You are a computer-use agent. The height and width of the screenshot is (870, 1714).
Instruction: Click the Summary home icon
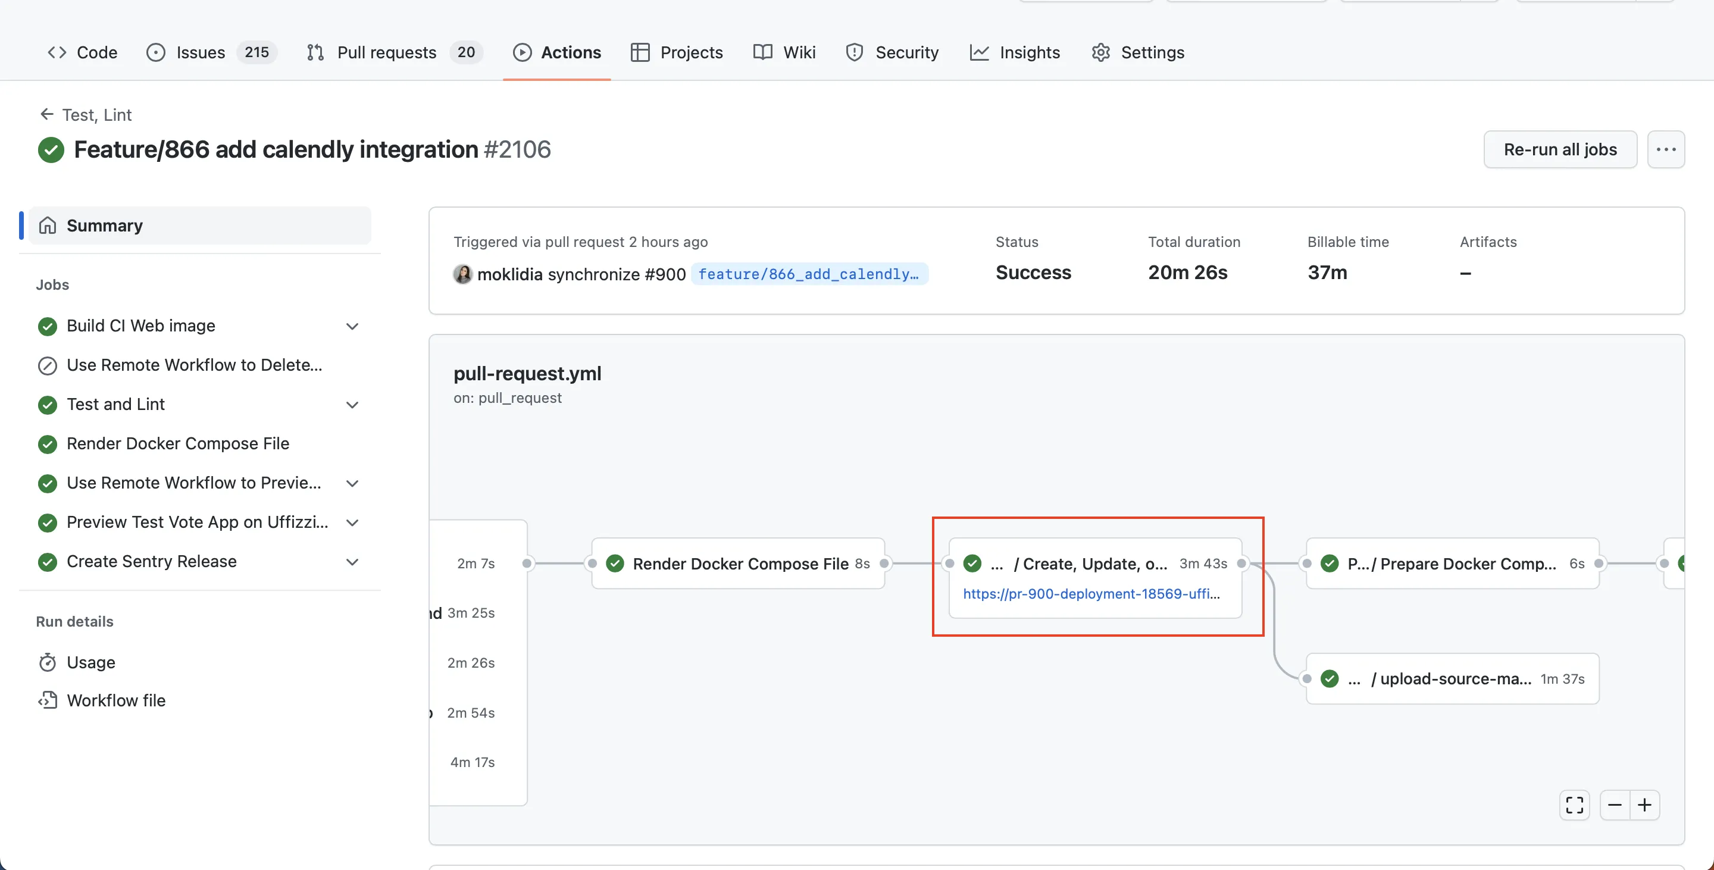(47, 226)
